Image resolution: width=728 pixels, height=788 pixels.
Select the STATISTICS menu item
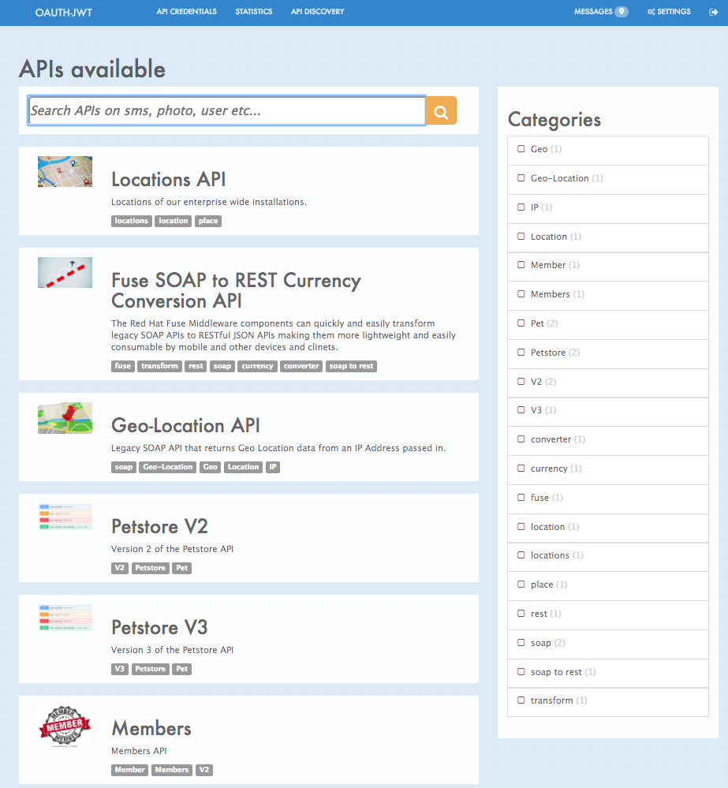[x=253, y=12]
